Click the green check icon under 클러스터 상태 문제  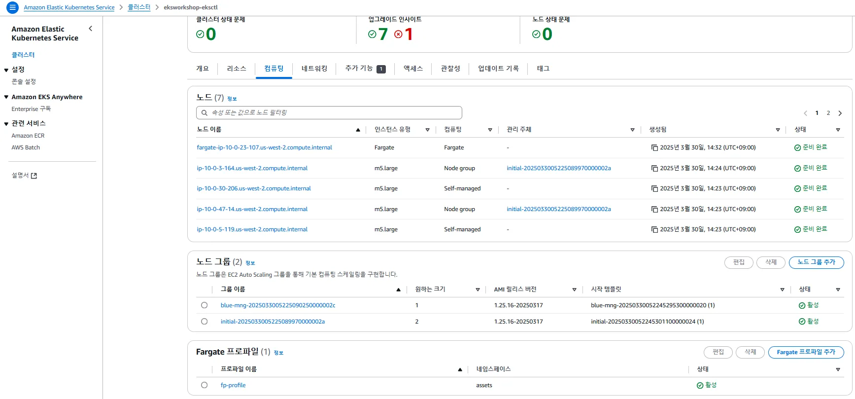[x=200, y=34]
